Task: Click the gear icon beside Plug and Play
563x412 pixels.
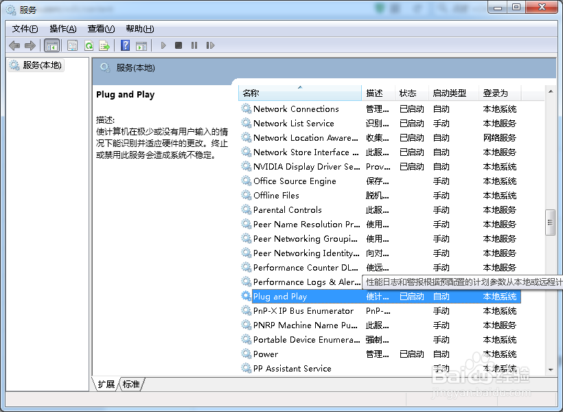Action: (x=246, y=296)
